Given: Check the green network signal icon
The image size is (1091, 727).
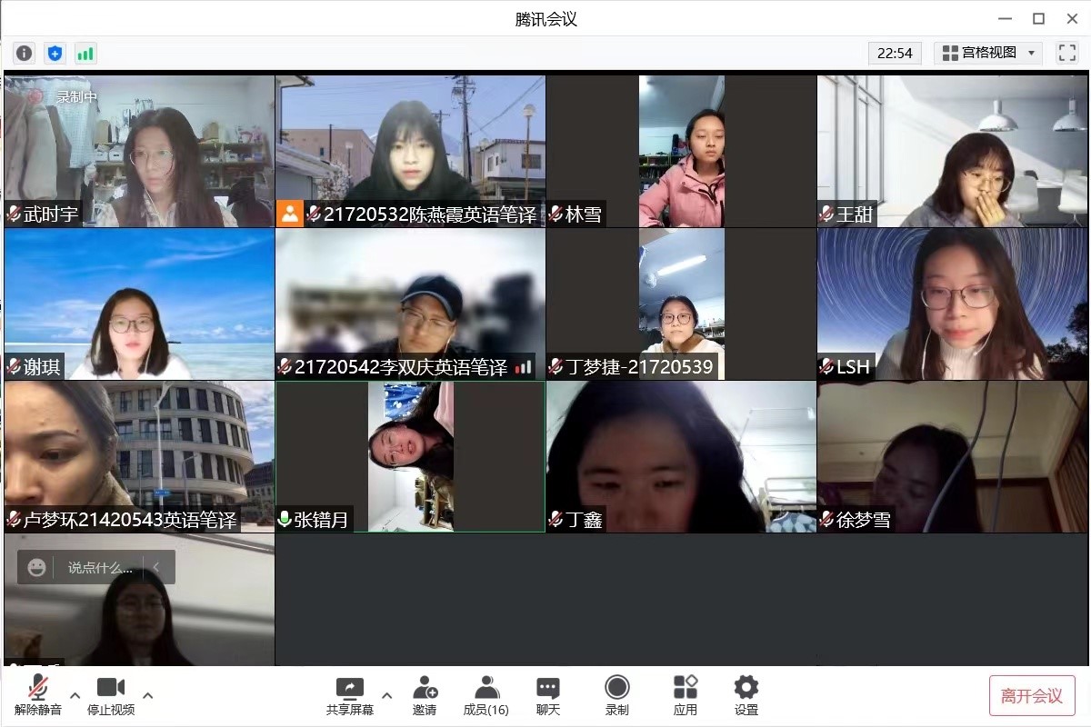Looking at the screenshot, I should click(85, 53).
